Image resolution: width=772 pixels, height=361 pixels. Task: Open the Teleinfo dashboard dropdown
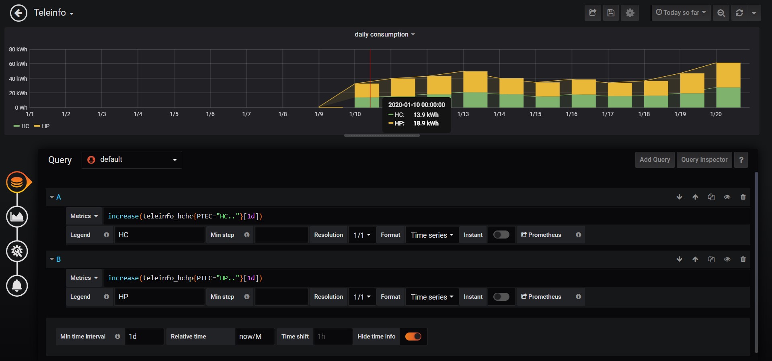click(x=53, y=13)
